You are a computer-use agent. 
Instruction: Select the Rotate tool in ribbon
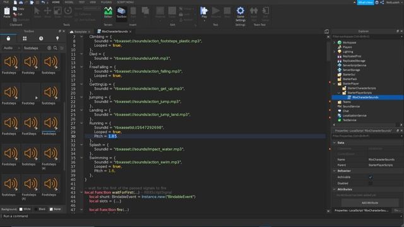click(x=68, y=12)
